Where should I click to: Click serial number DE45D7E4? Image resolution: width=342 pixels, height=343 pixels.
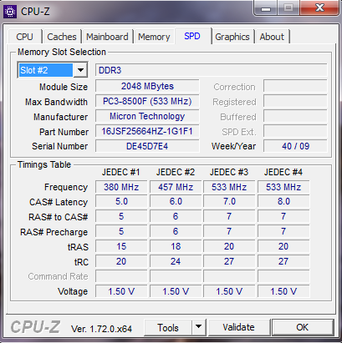[x=147, y=146]
